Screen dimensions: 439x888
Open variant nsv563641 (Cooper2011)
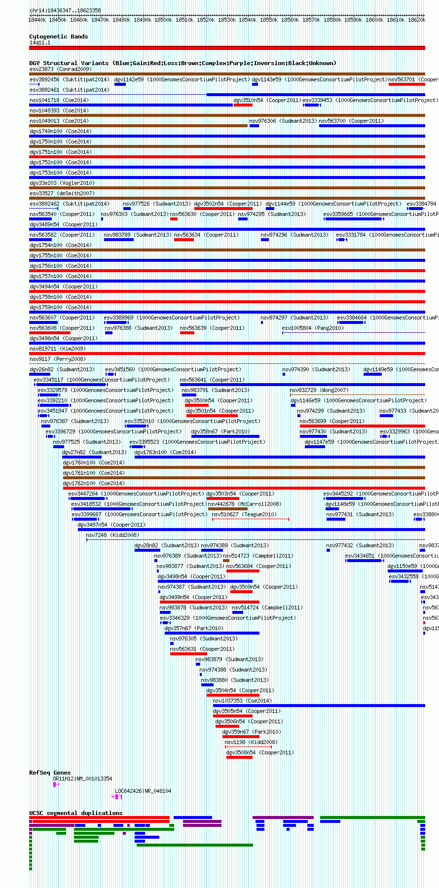tap(212, 380)
